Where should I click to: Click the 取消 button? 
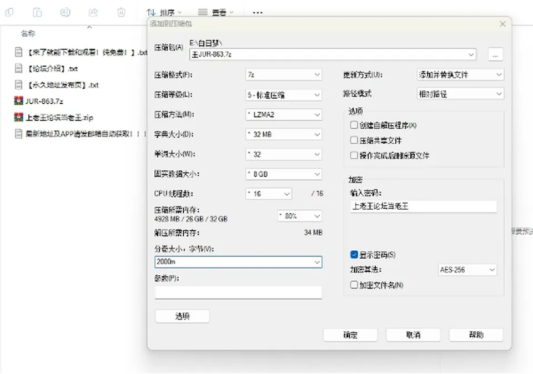[x=413, y=335]
